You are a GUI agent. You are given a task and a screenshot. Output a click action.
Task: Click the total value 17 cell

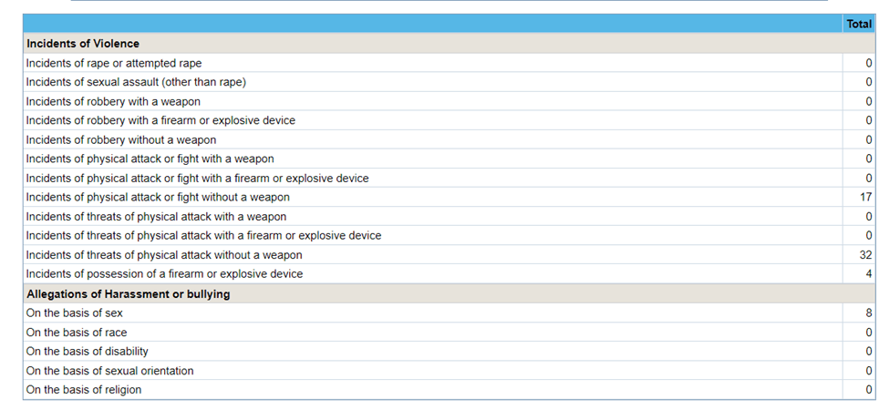(865, 198)
